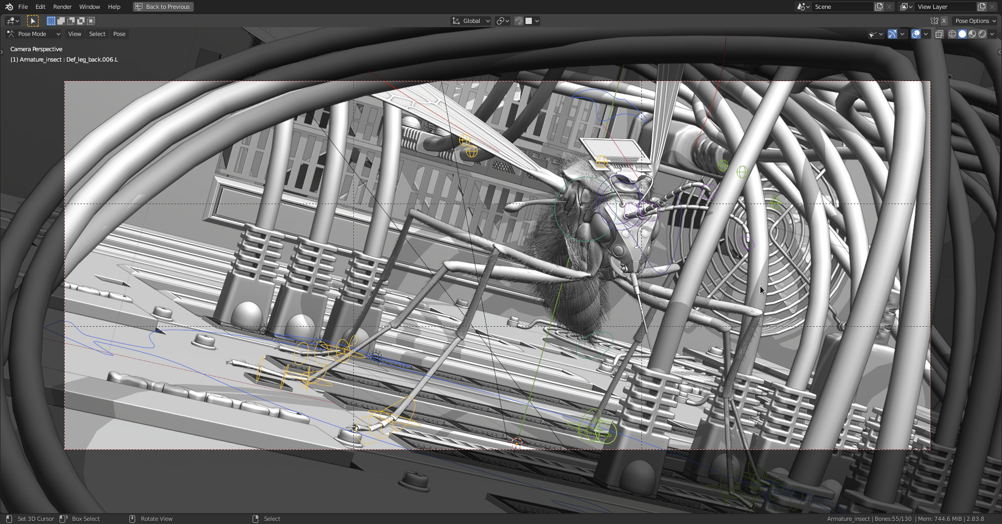Open the Scene browse dropdown

[x=803, y=7]
